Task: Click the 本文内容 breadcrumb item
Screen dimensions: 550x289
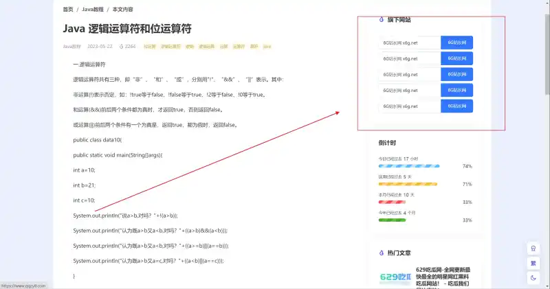Action: (123, 10)
